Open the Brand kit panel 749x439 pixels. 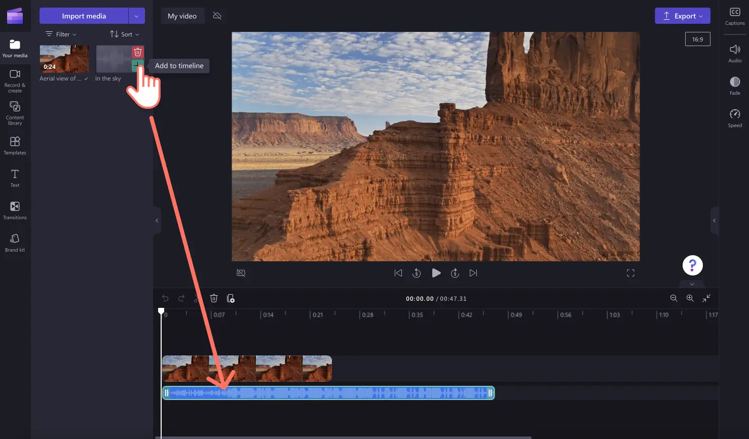click(x=15, y=243)
